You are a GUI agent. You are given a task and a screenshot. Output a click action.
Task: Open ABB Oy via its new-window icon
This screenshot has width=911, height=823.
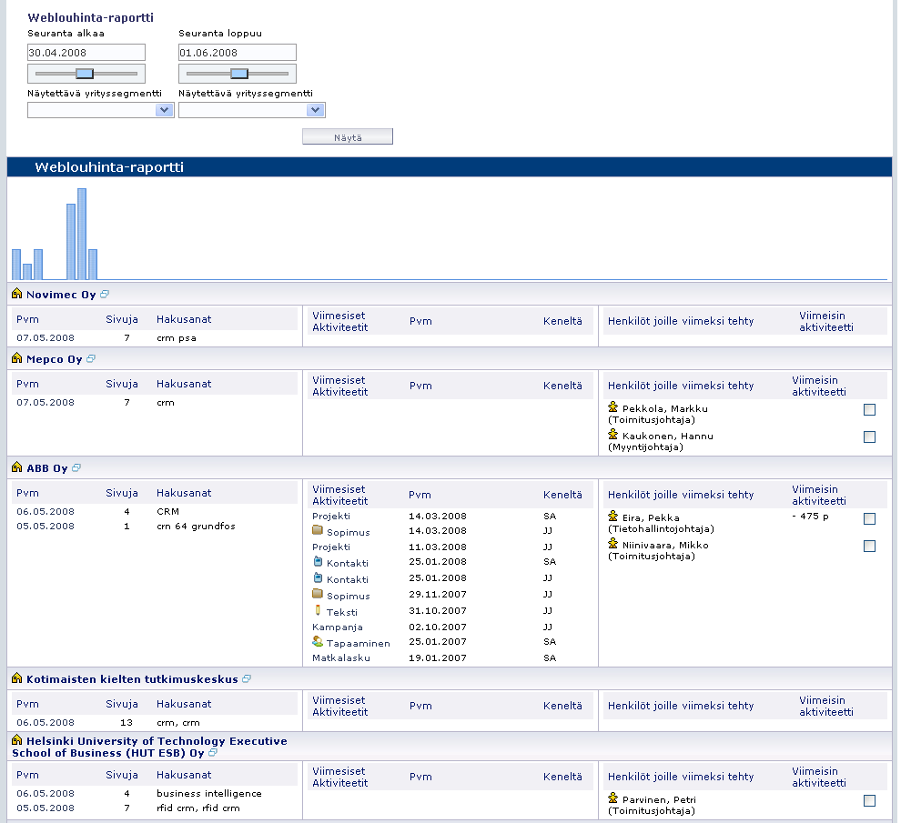76,467
